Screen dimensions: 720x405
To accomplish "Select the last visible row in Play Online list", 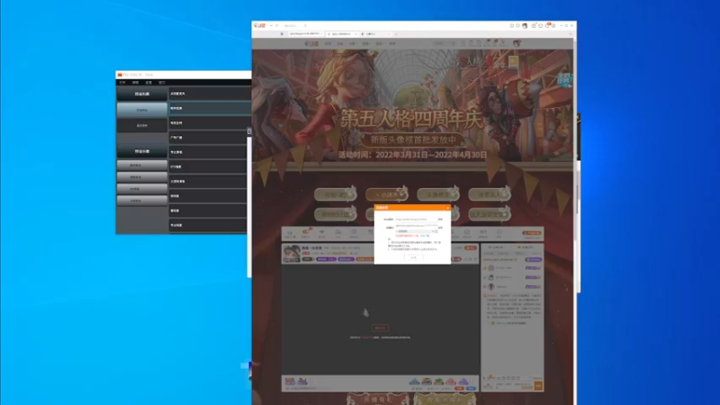I will (x=208, y=226).
